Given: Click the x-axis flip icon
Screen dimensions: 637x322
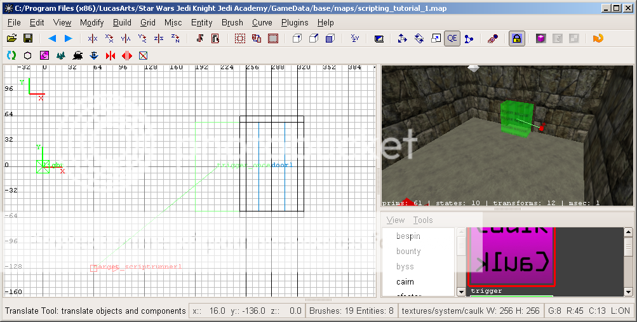Looking at the screenshot, I should (x=93, y=39).
